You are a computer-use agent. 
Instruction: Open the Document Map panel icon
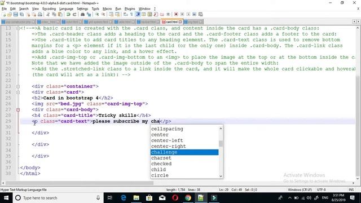point(150,15)
